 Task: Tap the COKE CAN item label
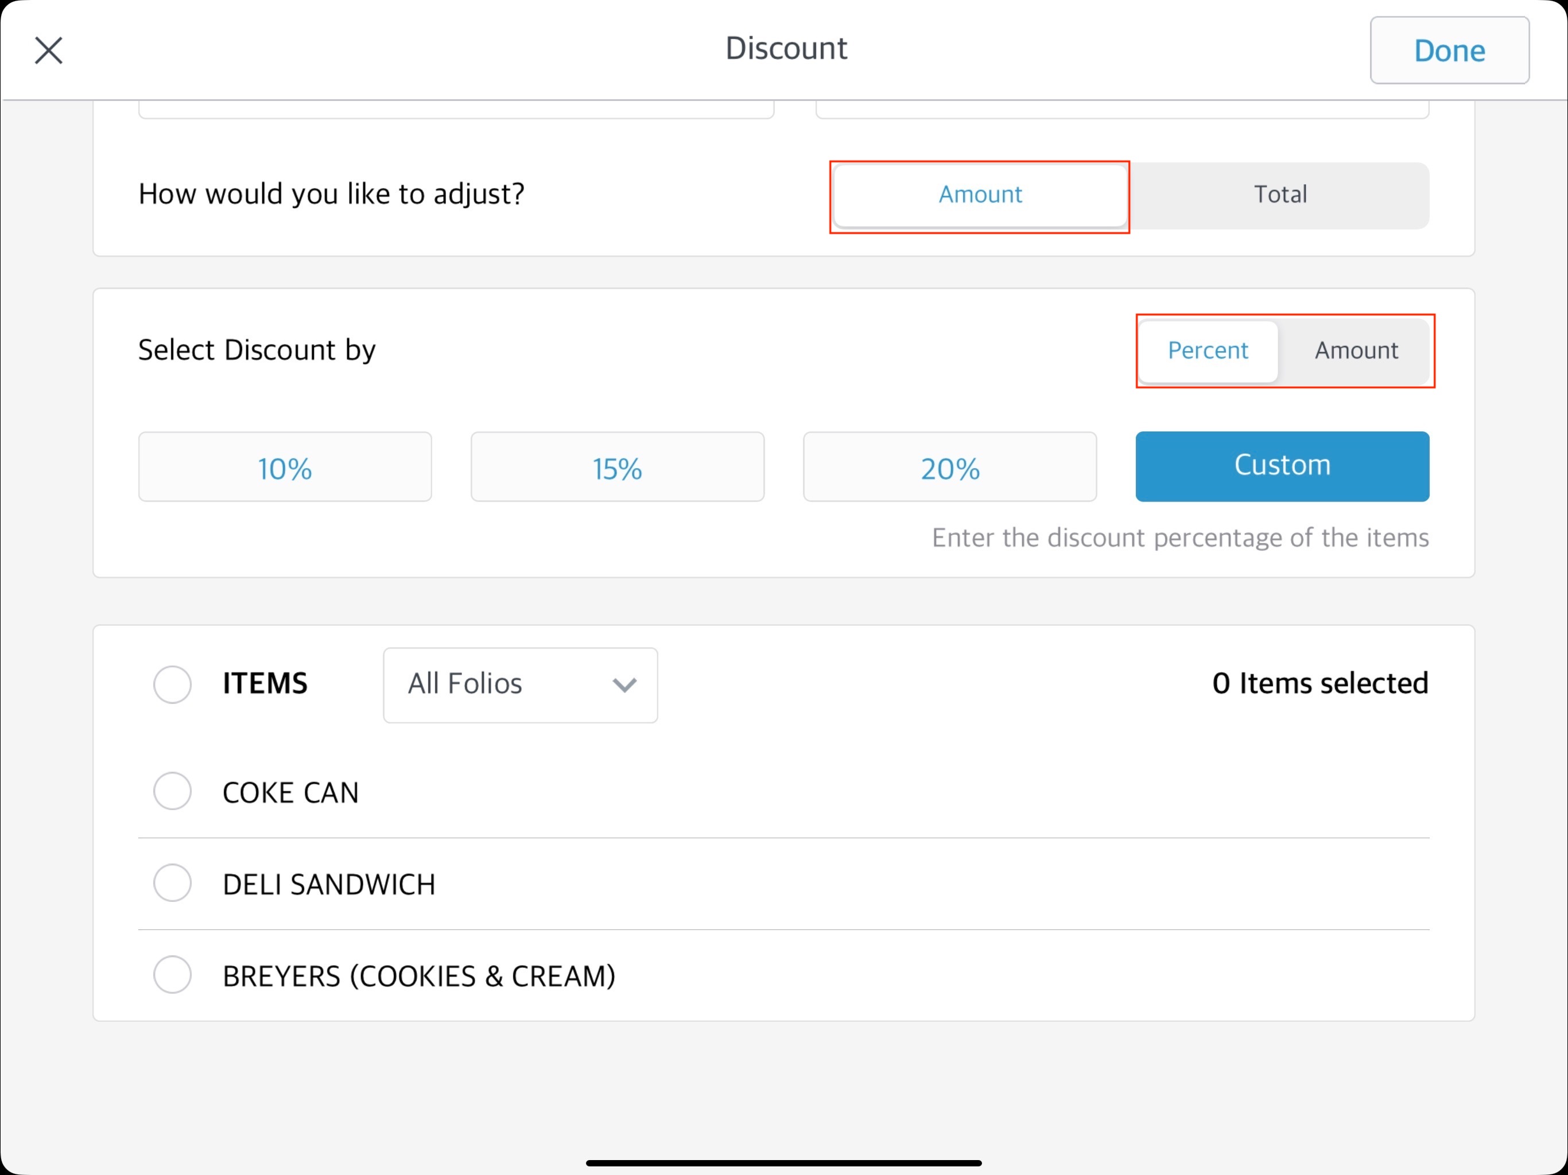(x=290, y=792)
